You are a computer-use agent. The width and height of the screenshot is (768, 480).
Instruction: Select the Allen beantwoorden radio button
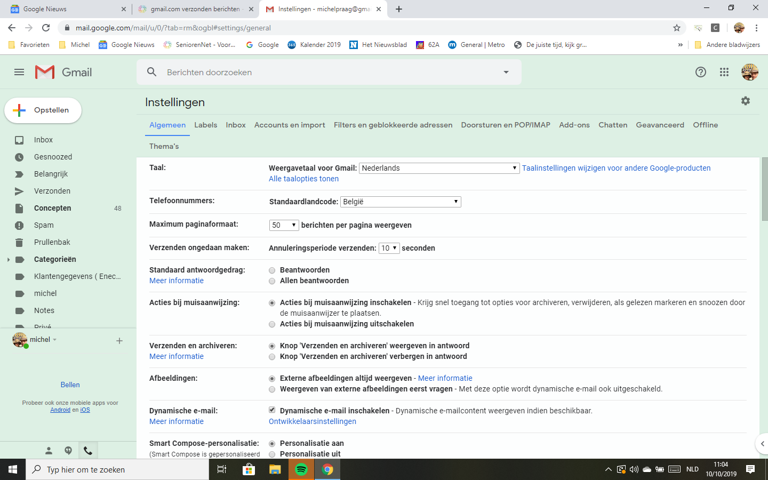(x=272, y=281)
